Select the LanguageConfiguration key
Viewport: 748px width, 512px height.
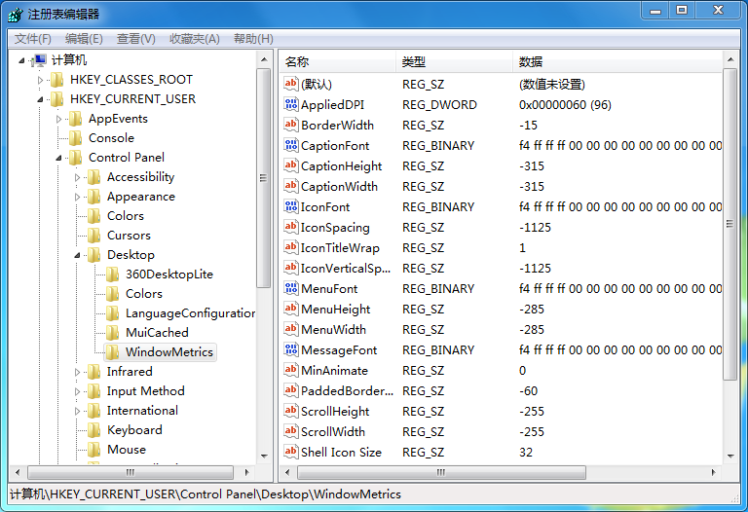pyautogui.click(x=190, y=313)
